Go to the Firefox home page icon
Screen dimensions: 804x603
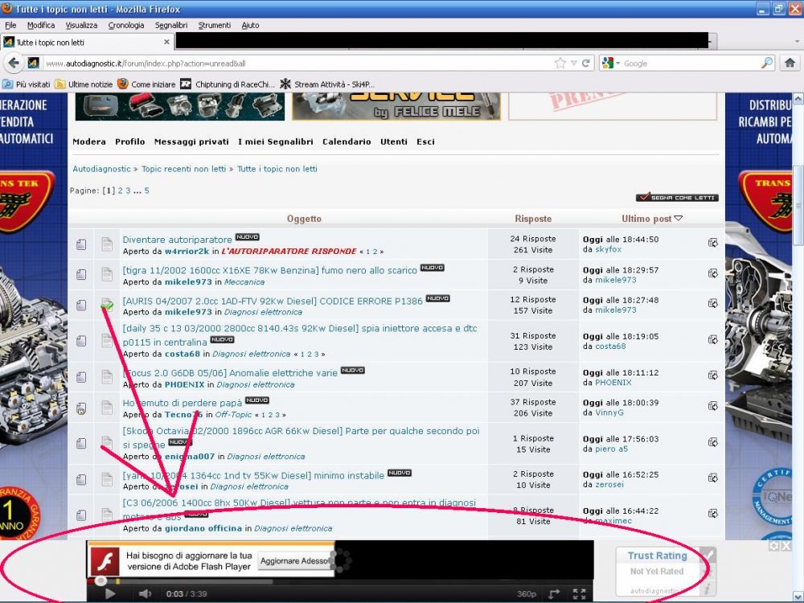tap(790, 64)
